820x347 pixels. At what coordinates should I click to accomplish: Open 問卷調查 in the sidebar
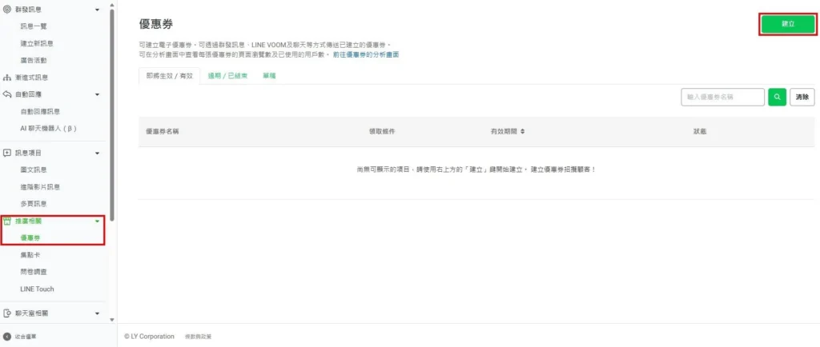point(34,272)
